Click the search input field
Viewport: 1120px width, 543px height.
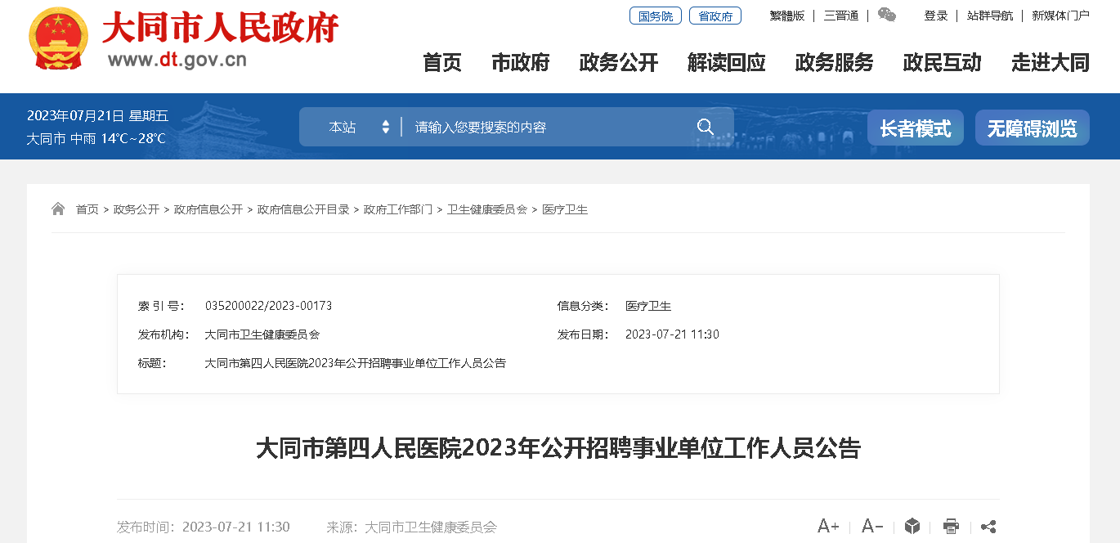pyautogui.click(x=548, y=127)
